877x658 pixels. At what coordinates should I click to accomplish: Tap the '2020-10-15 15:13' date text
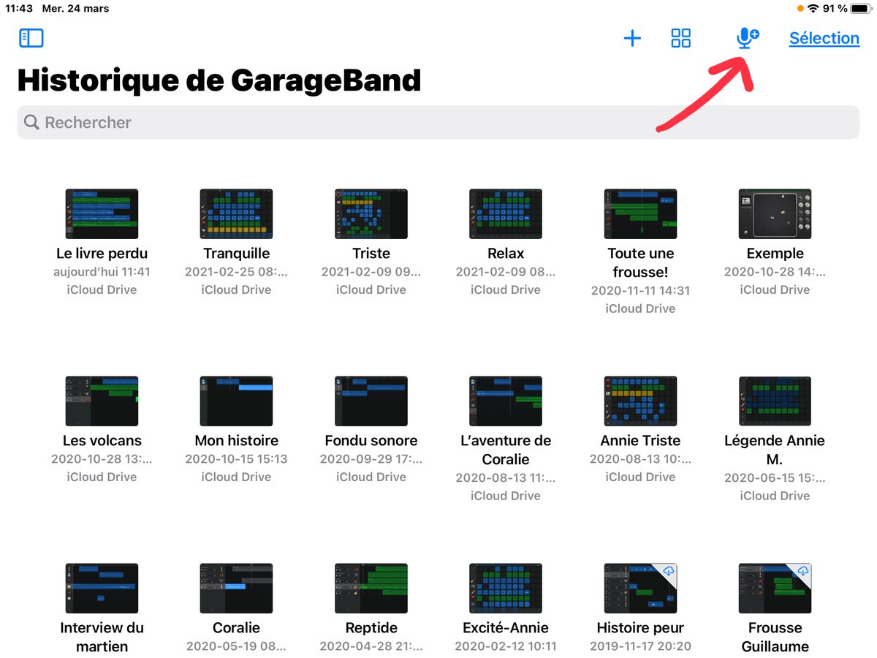pyautogui.click(x=236, y=459)
